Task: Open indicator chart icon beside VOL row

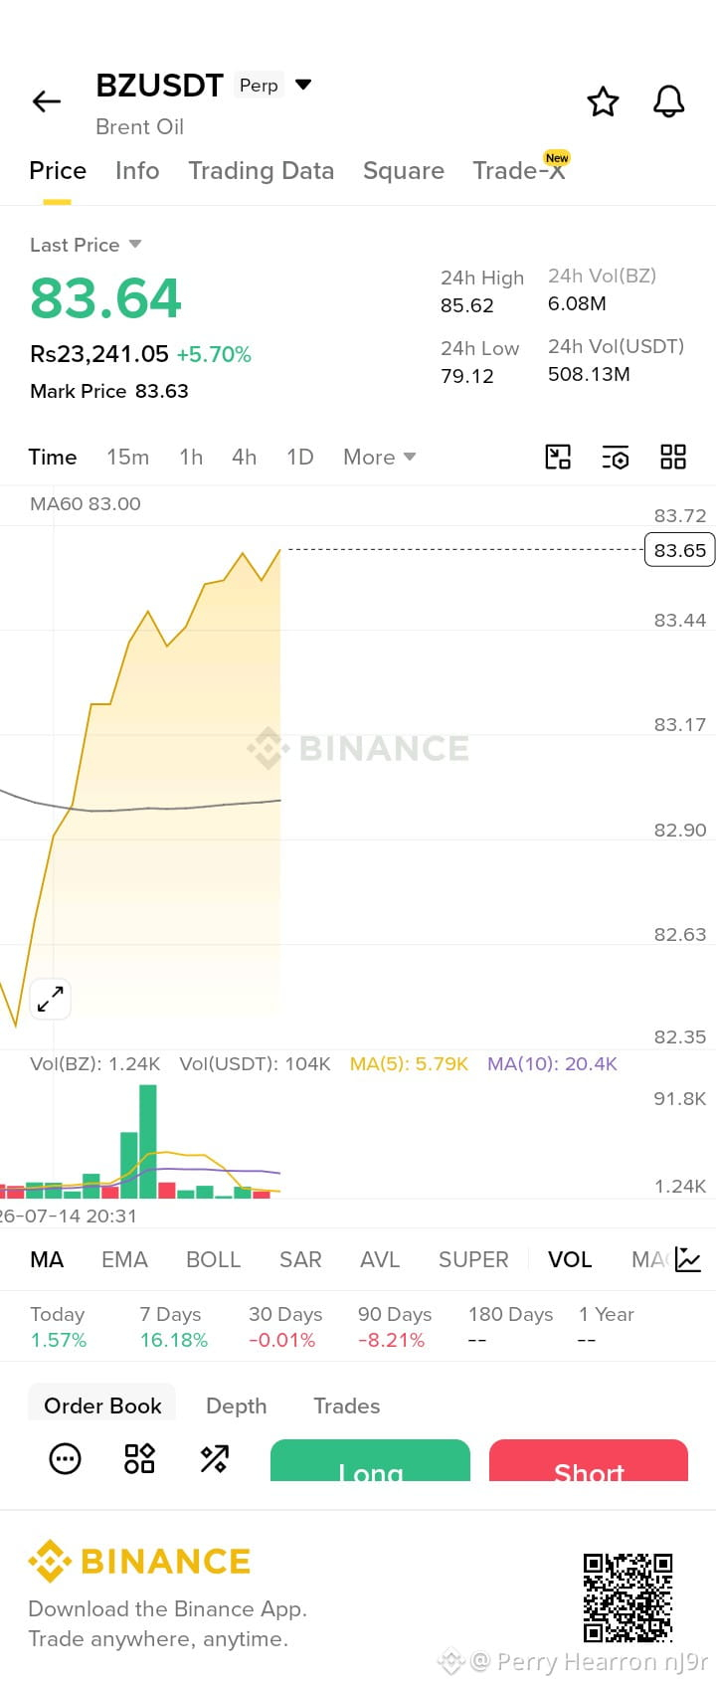Action: click(x=688, y=1259)
